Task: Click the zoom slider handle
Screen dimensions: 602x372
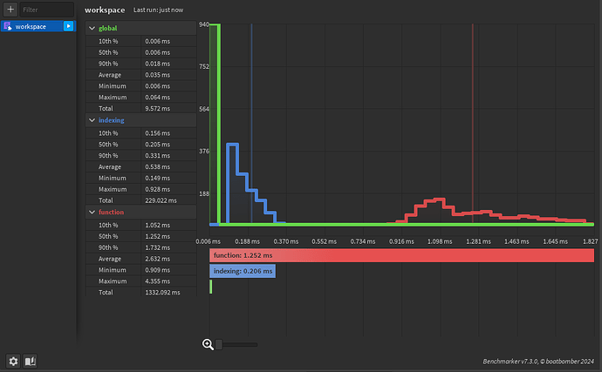Action: click(x=218, y=344)
